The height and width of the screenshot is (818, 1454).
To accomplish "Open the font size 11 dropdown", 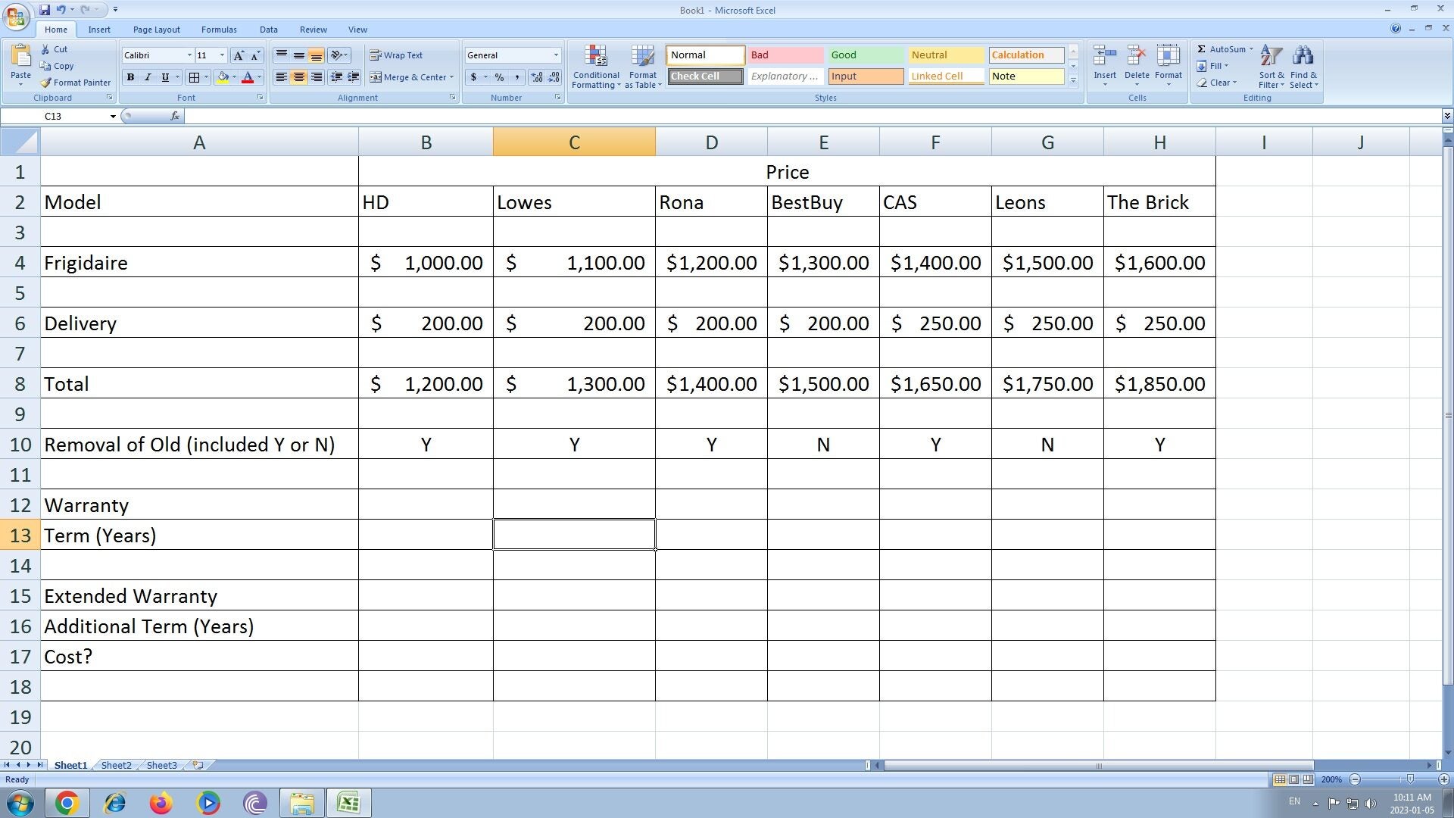I will (x=222, y=55).
